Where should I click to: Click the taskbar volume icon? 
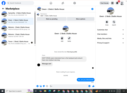tap(114, 91)
